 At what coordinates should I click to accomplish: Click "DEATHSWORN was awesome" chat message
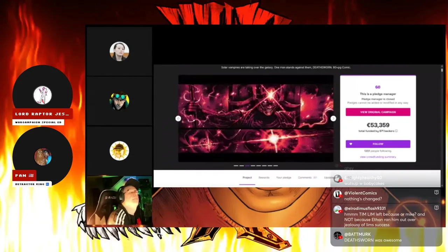coord(373,240)
